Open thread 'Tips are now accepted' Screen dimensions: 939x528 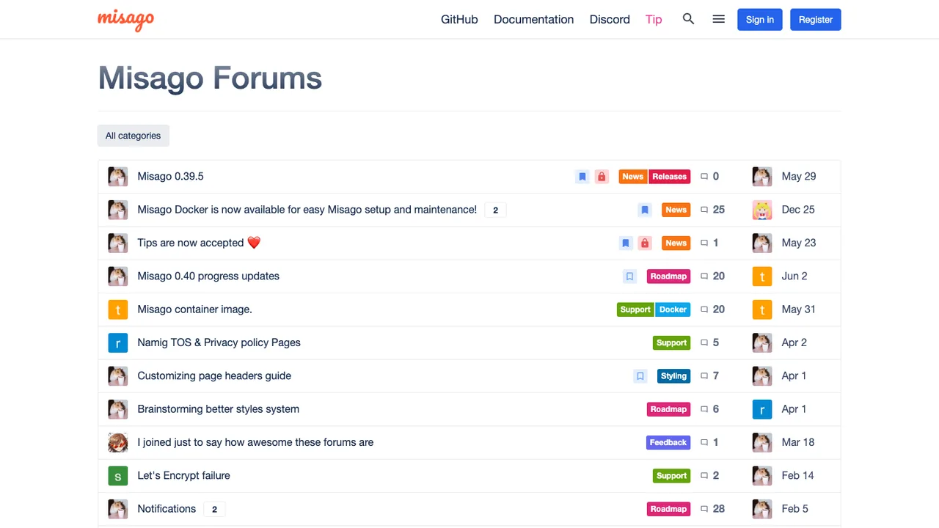click(199, 243)
